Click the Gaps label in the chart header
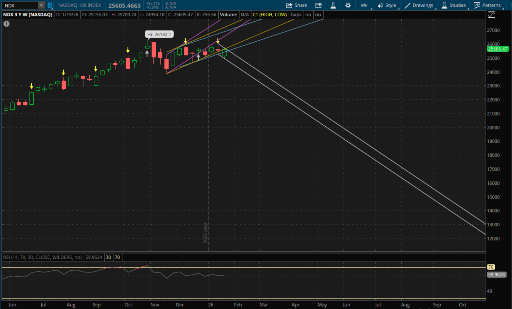This screenshot has height=309, width=512. (x=296, y=15)
